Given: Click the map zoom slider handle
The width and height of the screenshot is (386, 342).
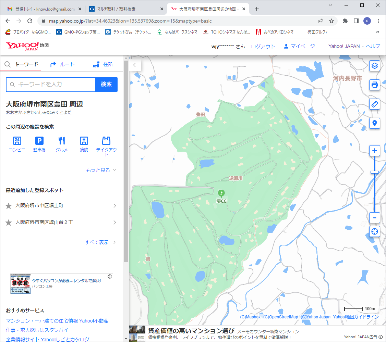Looking at the screenshot, I should 375,172.
